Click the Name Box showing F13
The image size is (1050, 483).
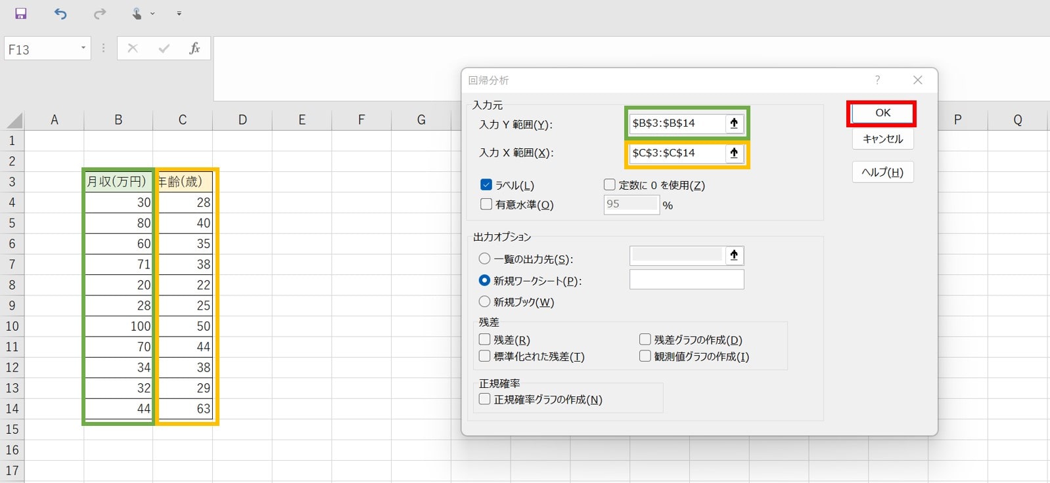point(41,49)
